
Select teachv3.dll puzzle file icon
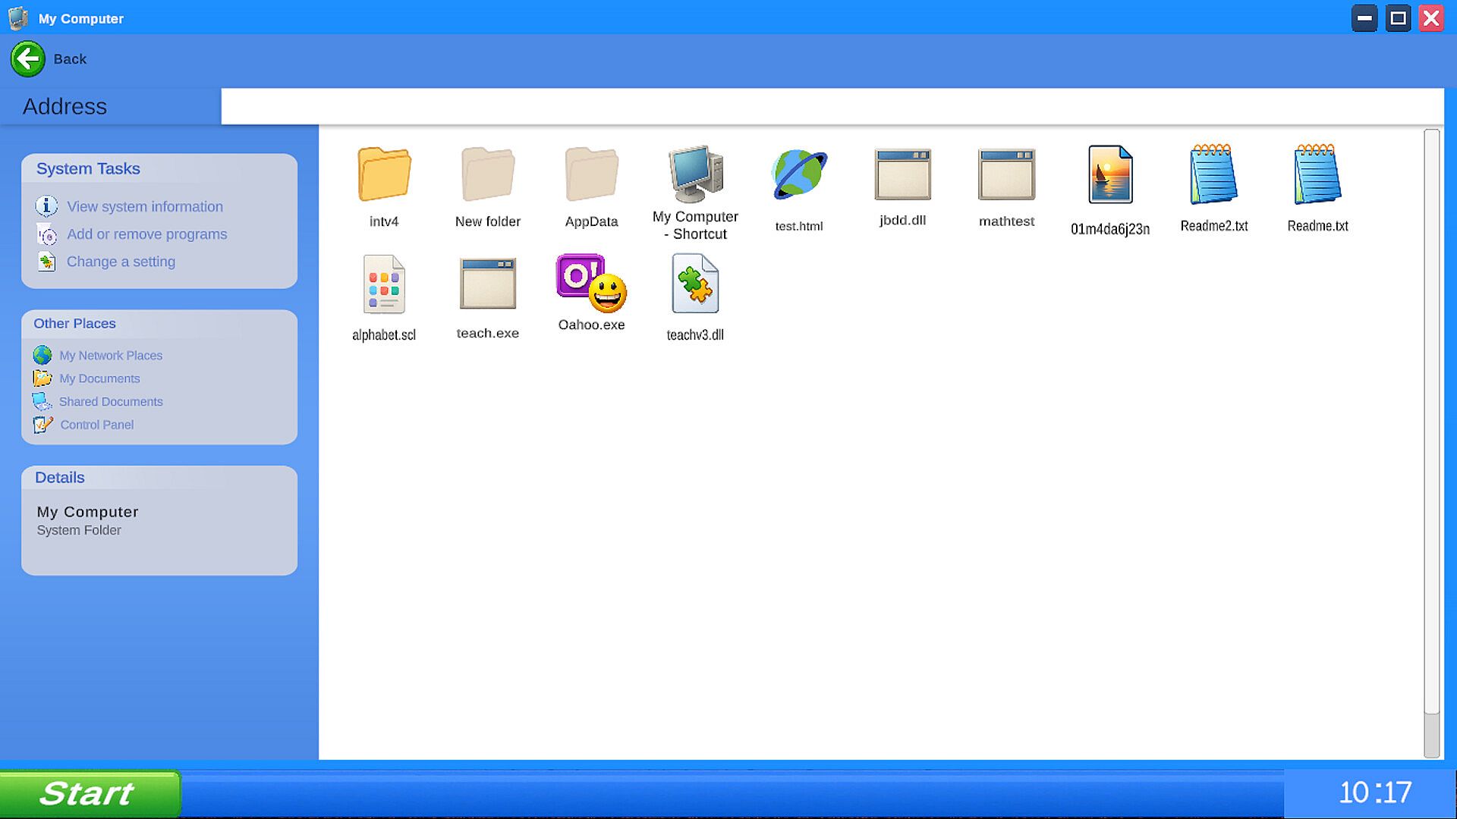694,284
